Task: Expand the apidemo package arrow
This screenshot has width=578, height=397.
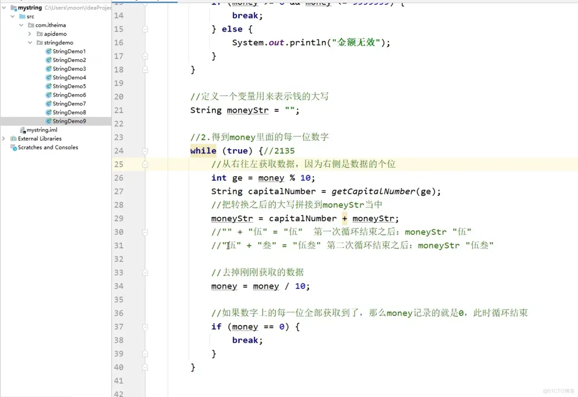Action: (30, 34)
